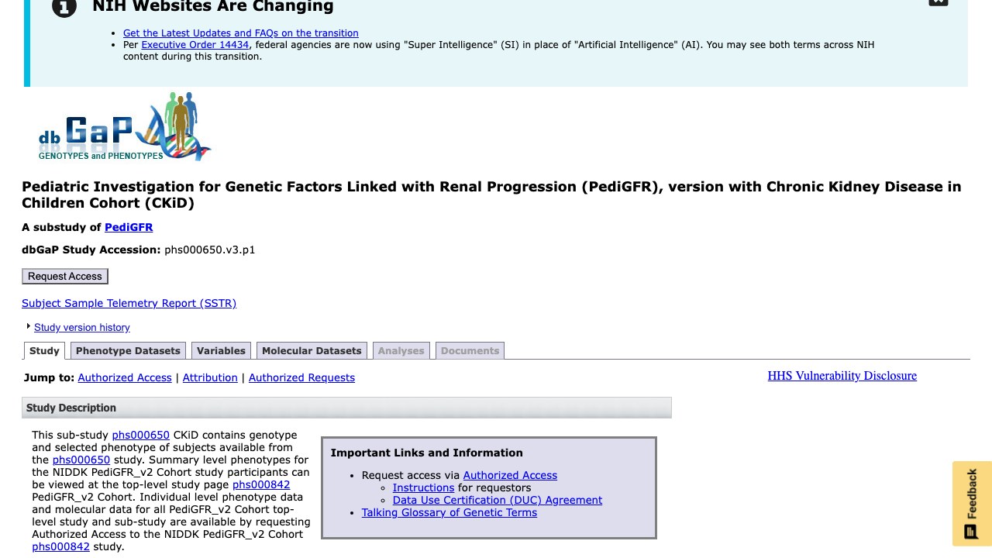Click the 'NIH Websites Are Changing' heading
This screenshot has width=992, height=558.
(x=213, y=7)
